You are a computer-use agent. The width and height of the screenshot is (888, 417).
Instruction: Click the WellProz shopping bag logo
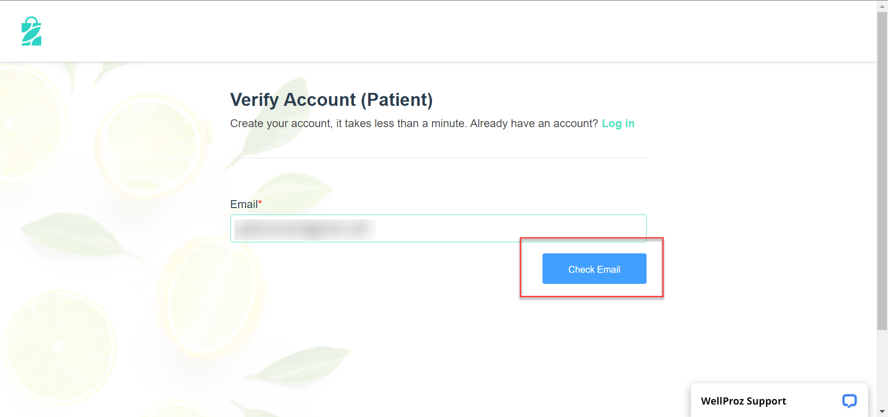coord(31,31)
